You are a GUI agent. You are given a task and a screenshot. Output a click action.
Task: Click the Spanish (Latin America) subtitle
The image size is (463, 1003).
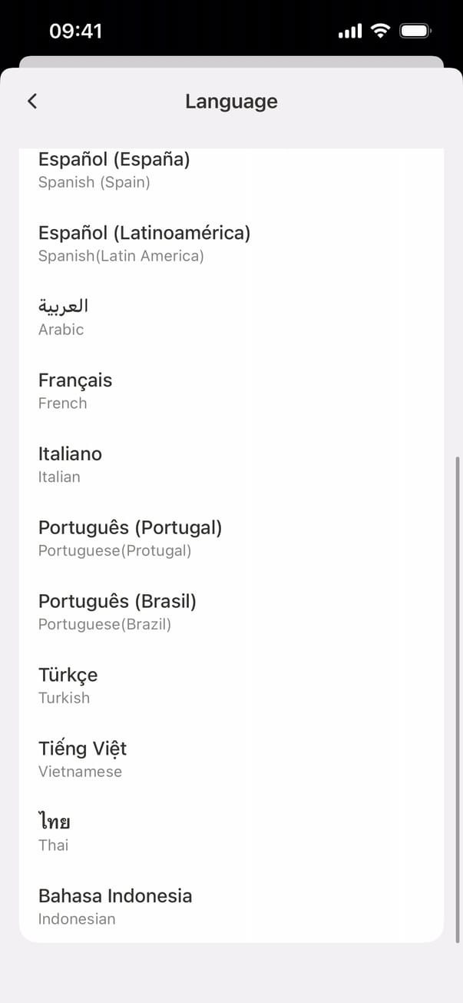121,256
